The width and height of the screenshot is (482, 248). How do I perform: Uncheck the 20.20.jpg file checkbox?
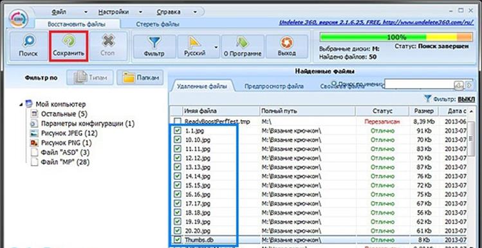tap(178, 231)
